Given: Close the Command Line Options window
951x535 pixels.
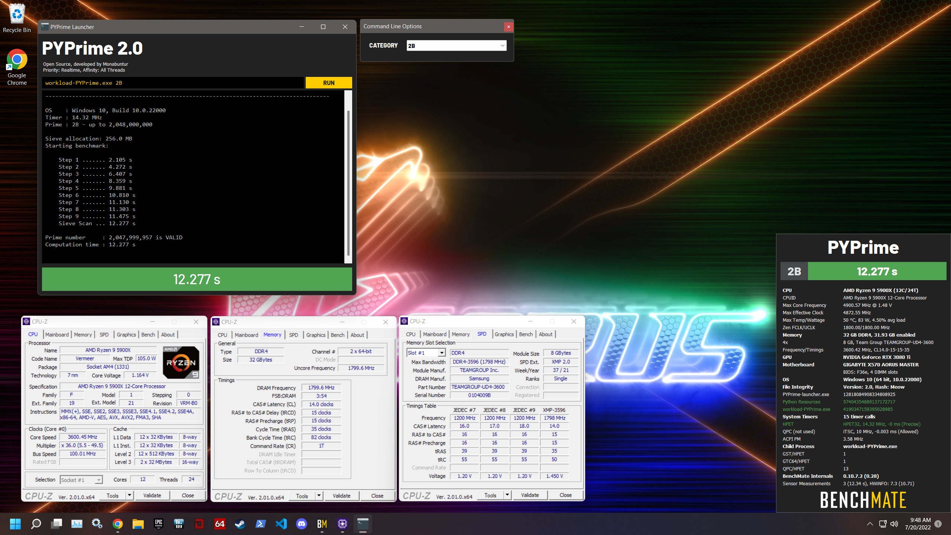Looking at the screenshot, I should (x=509, y=26).
